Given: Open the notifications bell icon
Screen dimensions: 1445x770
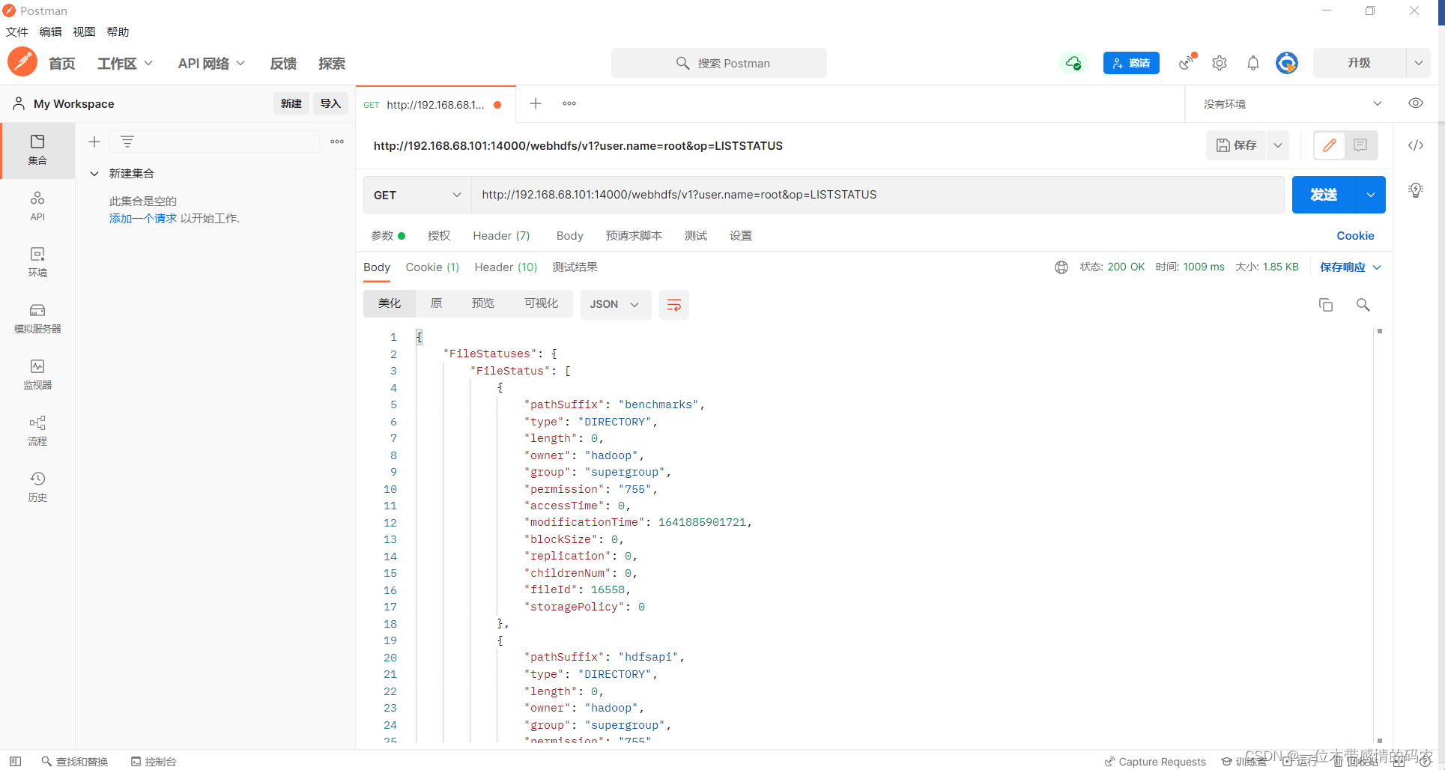Looking at the screenshot, I should pyautogui.click(x=1252, y=64).
